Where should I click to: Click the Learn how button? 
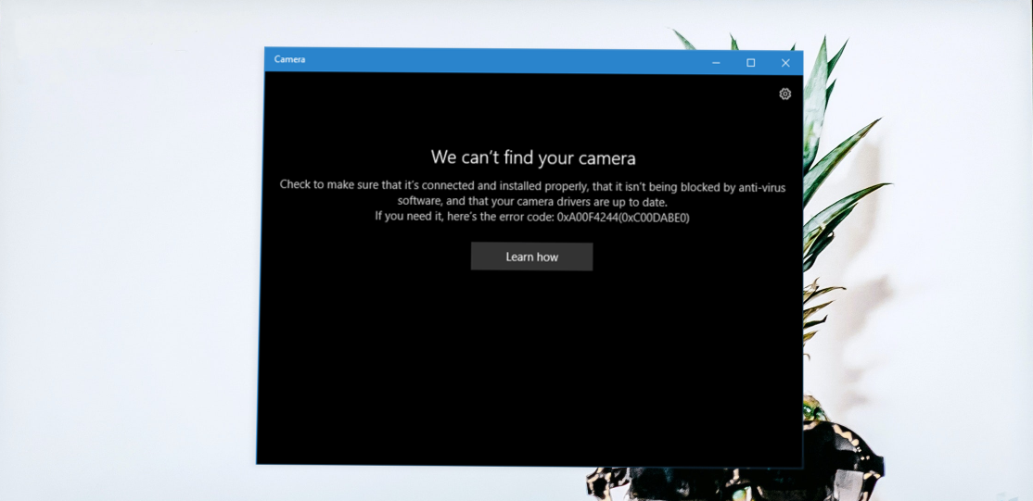[531, 257]
